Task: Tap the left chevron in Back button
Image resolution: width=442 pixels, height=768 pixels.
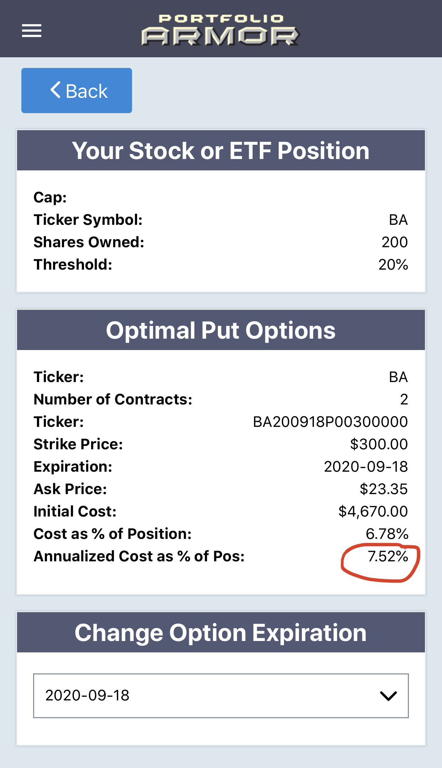Action: [x=56, y=90]
